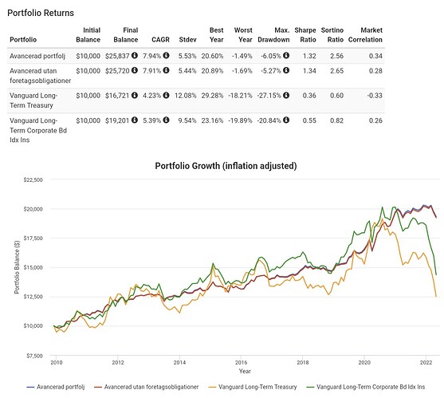Click the Sortino Ratio column header
444x398 pixels.
(332, 35)
